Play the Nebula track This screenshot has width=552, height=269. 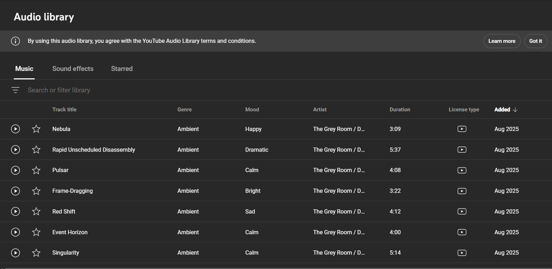(x=15, y=129)
